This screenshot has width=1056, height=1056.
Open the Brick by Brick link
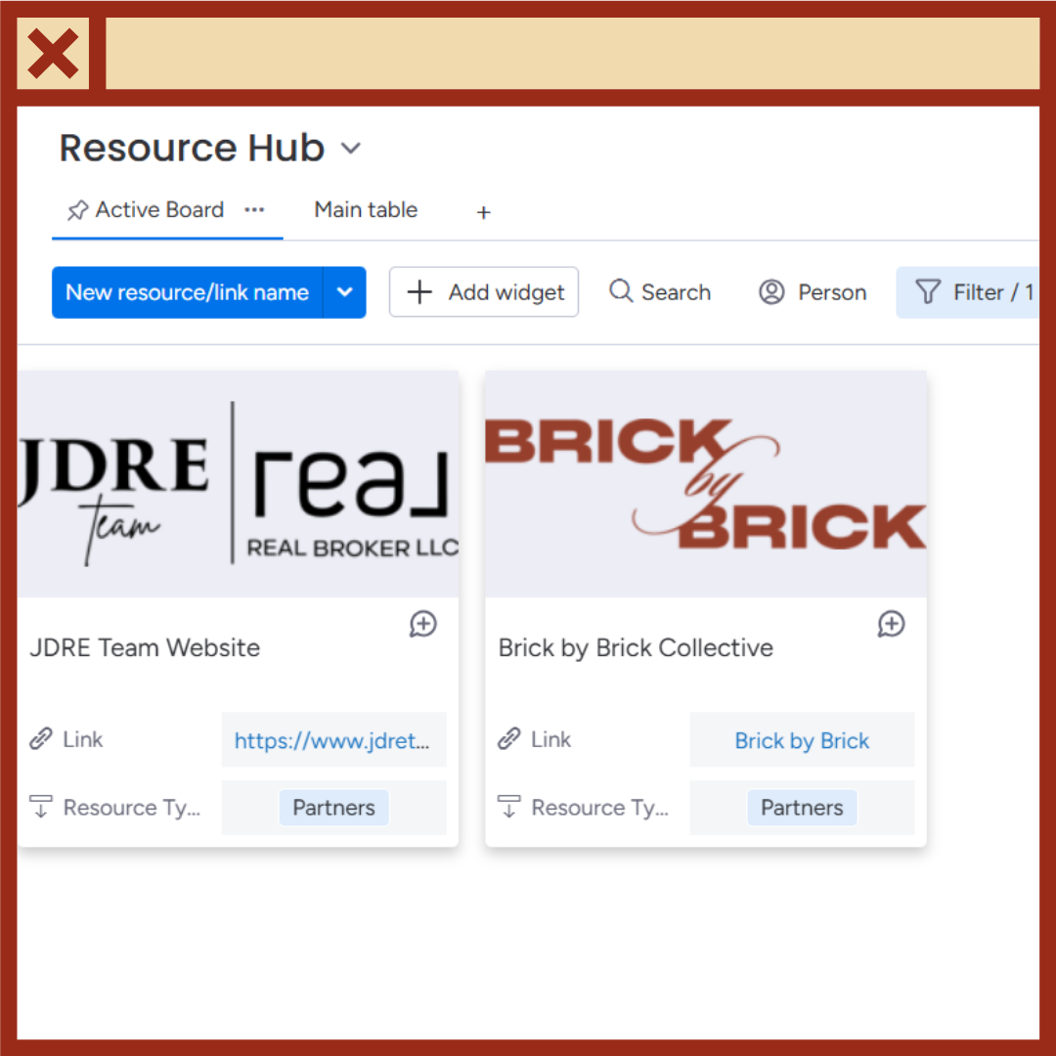point(802,740)
